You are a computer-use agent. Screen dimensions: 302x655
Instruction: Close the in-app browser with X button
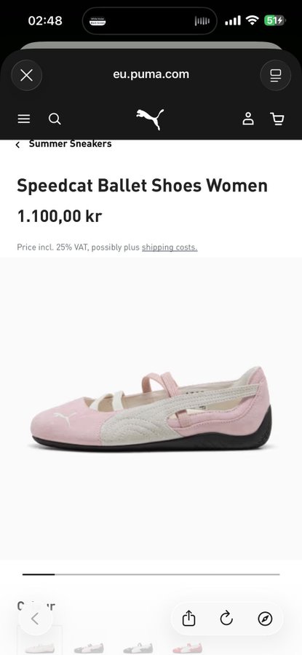point(26,75)
